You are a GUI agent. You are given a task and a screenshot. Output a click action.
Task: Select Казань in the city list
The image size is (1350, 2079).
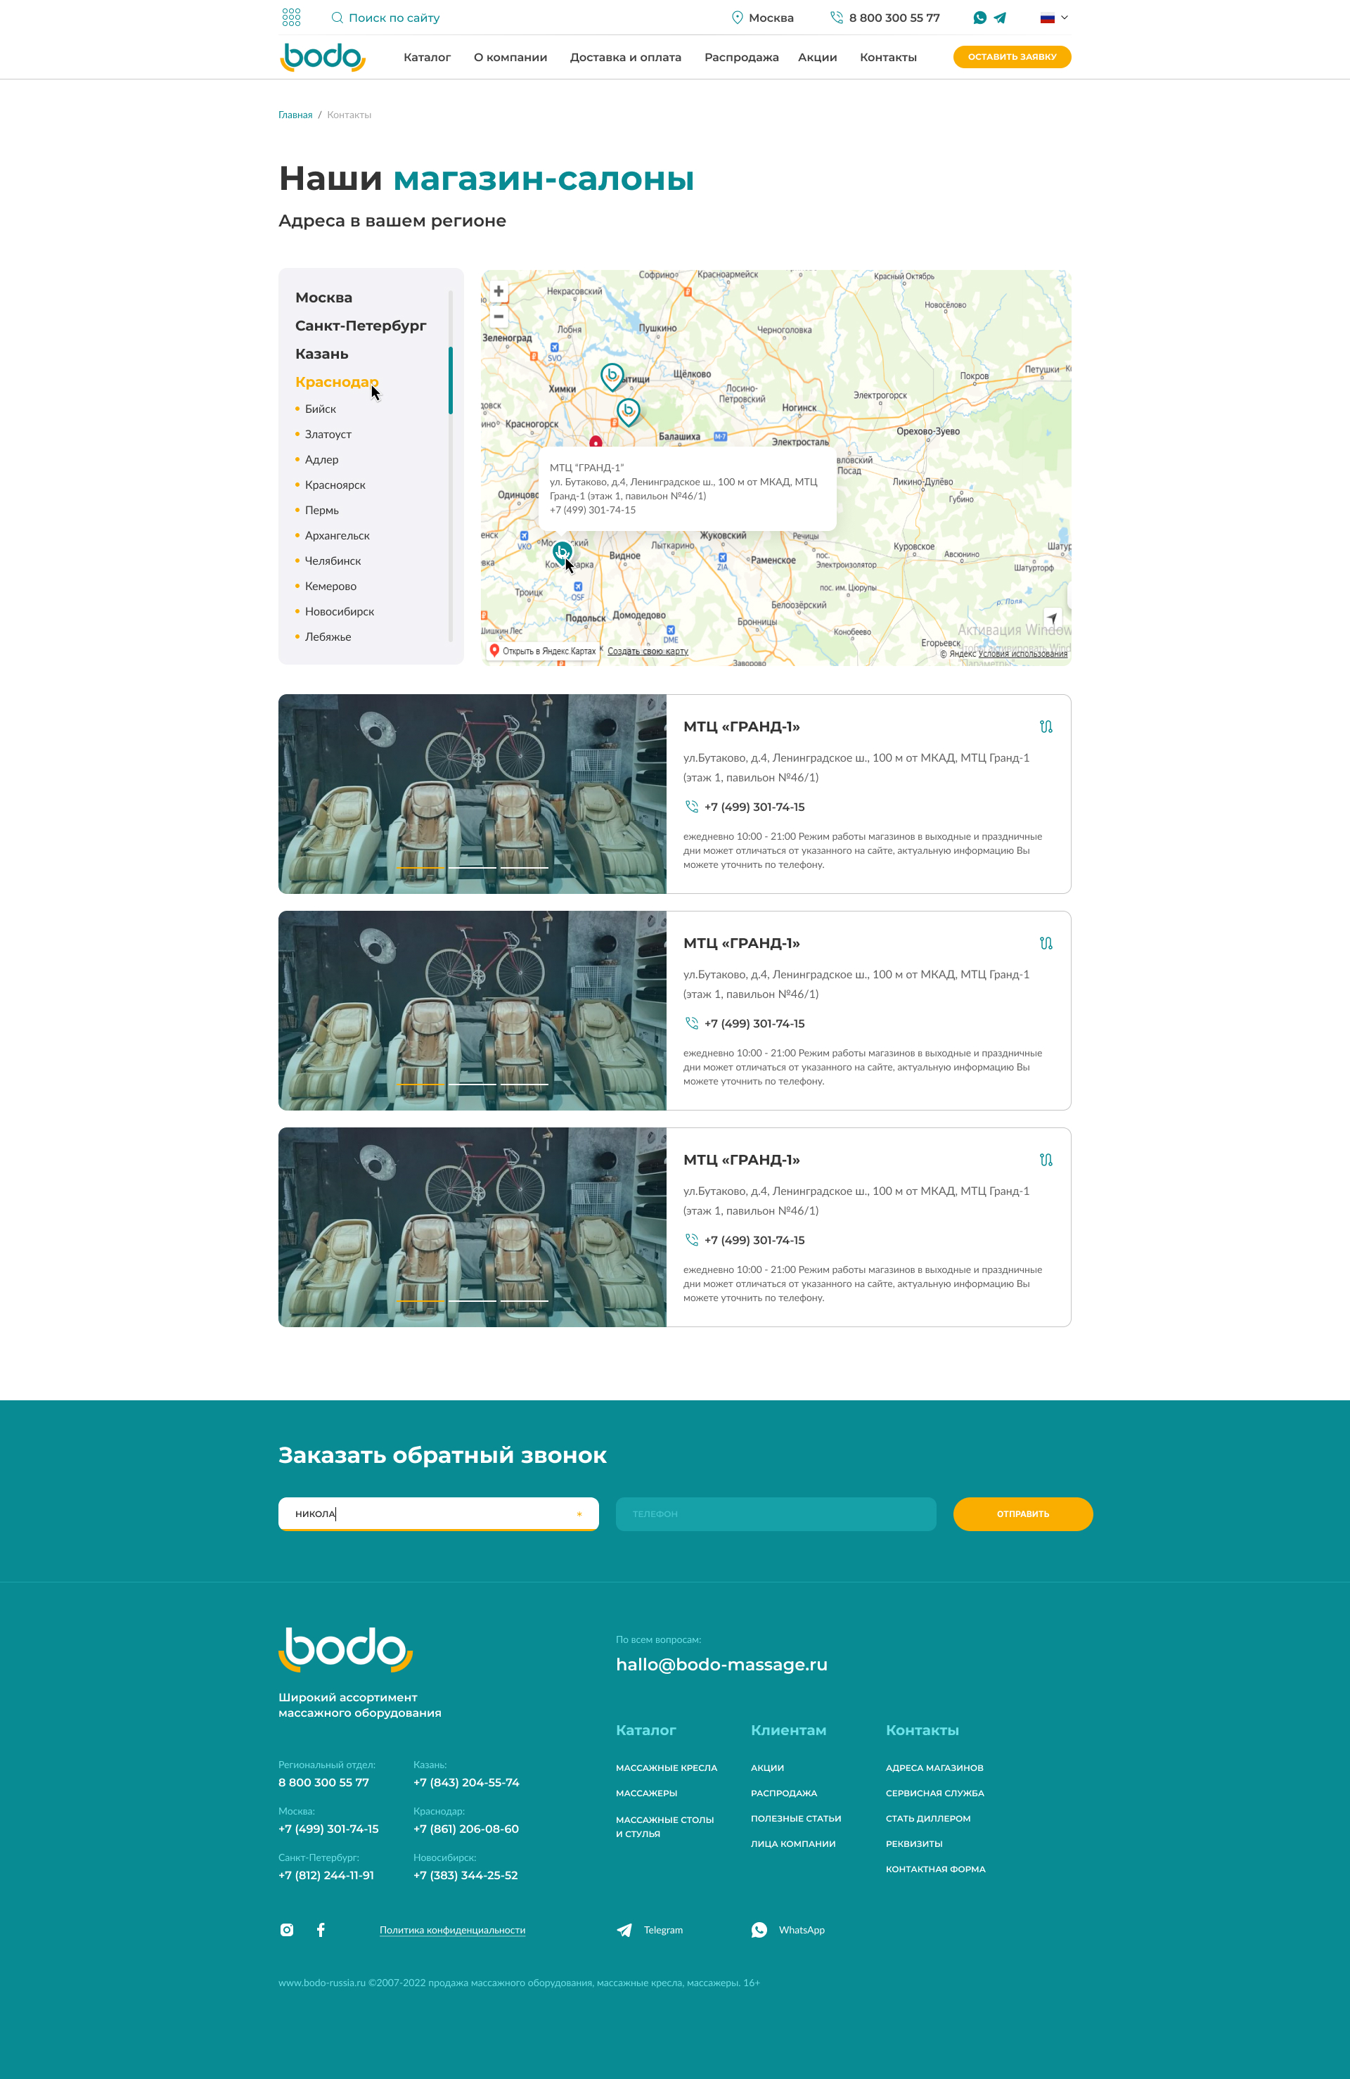[x=321, y=354]
